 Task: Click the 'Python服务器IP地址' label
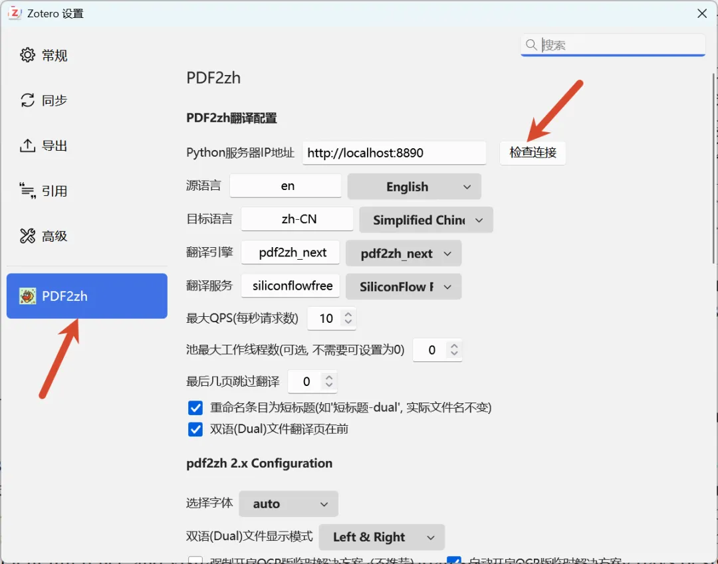240,152
